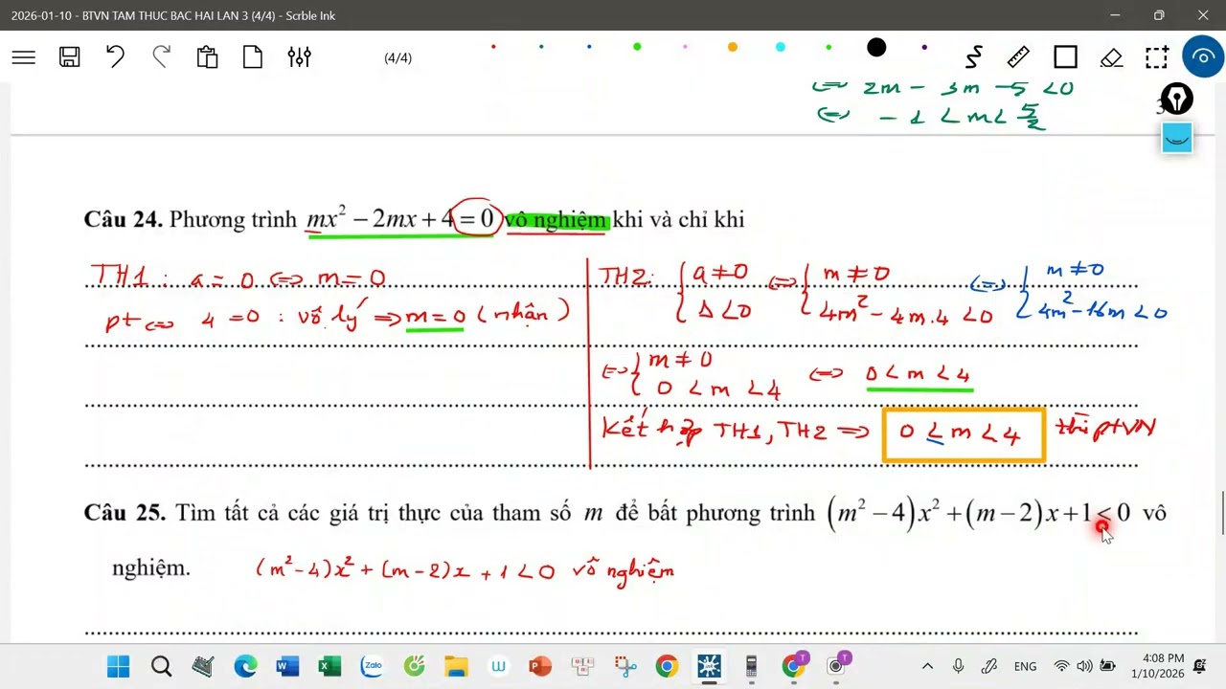The height and width of the screenshot is (689, 1226).
Task: Open the calculator app from the taskbar
Action: click(751, 666)
